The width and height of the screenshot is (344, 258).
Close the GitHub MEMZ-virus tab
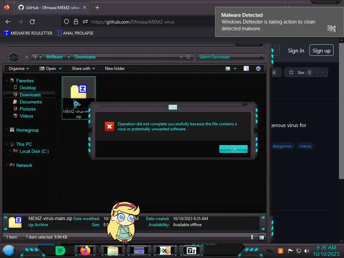click(85, 7)
